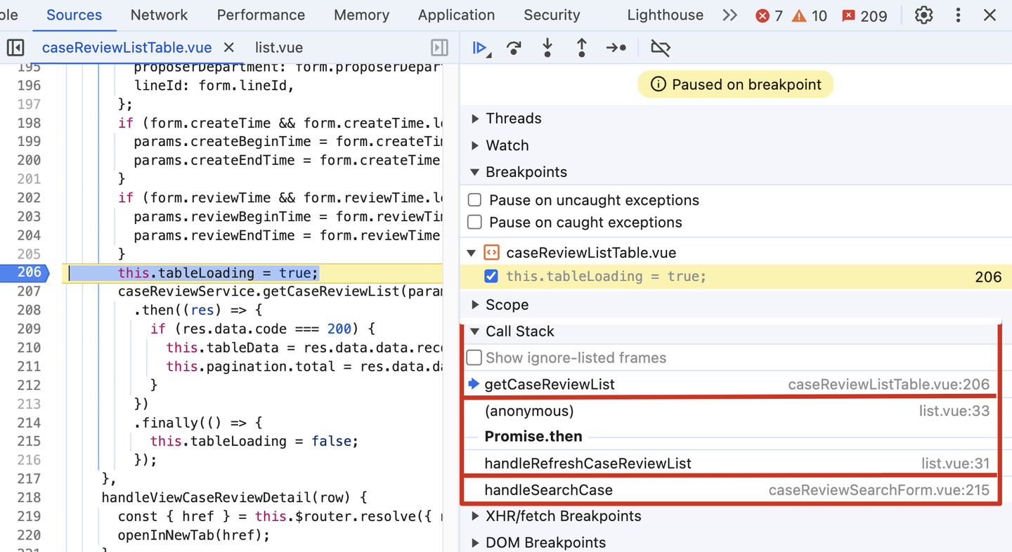
Task: Open the list.vue file tab
Action: coord(279,48)
